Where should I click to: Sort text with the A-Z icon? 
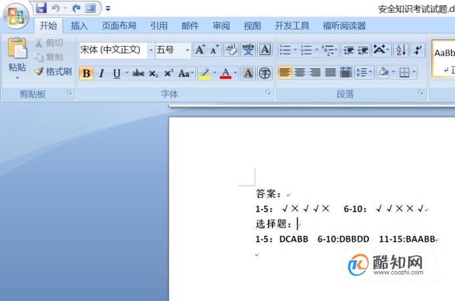(401, 50)
